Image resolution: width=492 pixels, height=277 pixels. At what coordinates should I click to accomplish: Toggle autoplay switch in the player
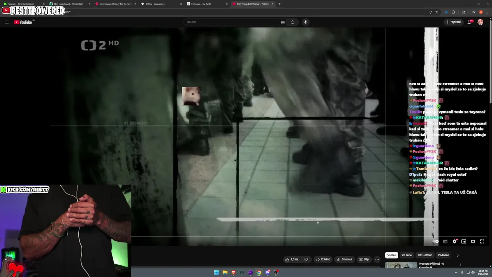[436, 241]
